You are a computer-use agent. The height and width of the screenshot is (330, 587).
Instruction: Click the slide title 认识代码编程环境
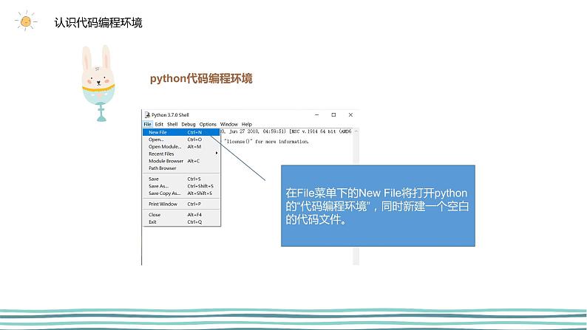click(98, 22)
